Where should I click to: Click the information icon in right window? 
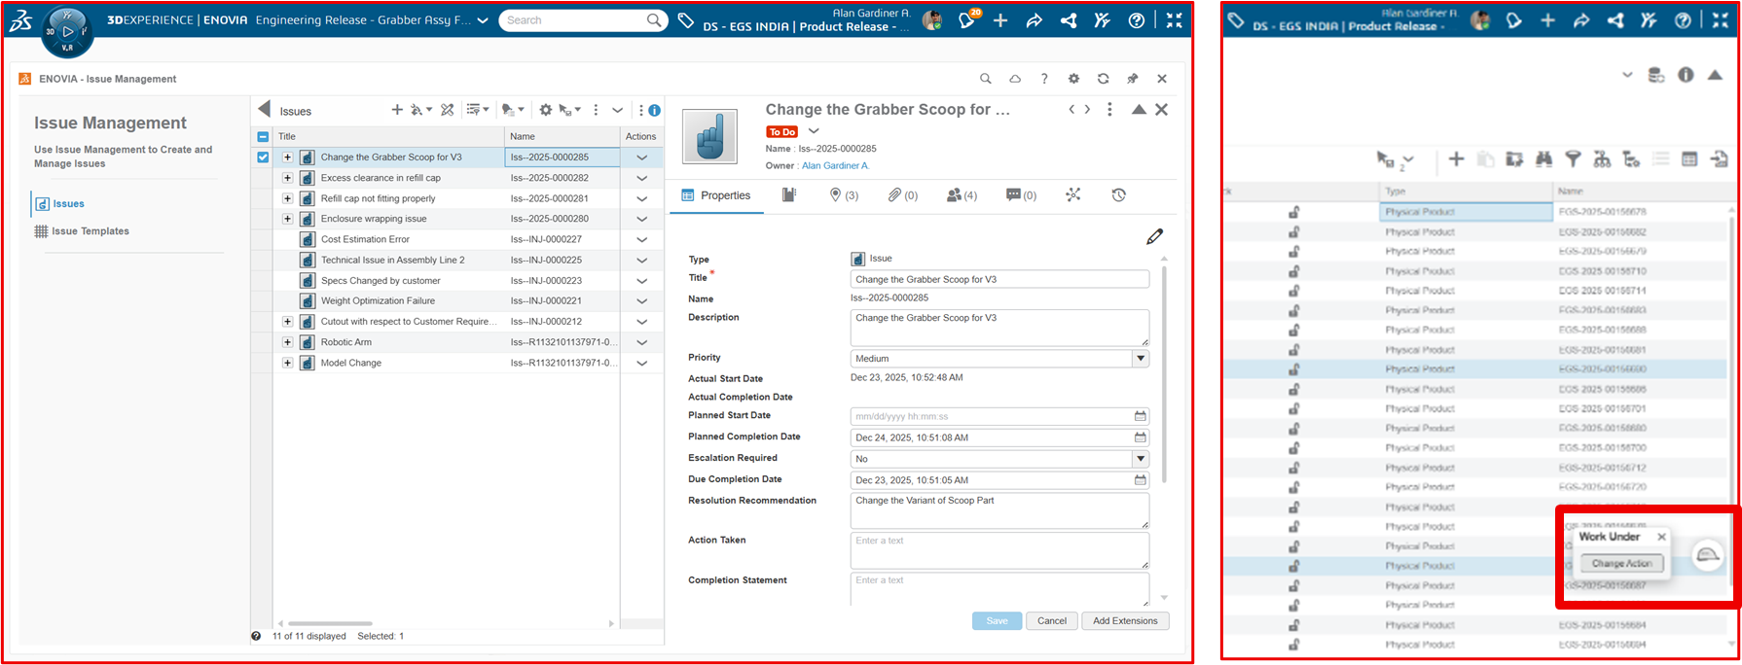click(1686, 75)
